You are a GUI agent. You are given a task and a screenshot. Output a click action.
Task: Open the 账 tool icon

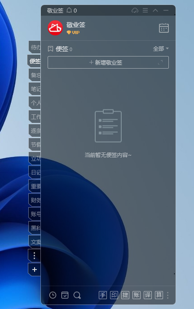click(137, 295)
